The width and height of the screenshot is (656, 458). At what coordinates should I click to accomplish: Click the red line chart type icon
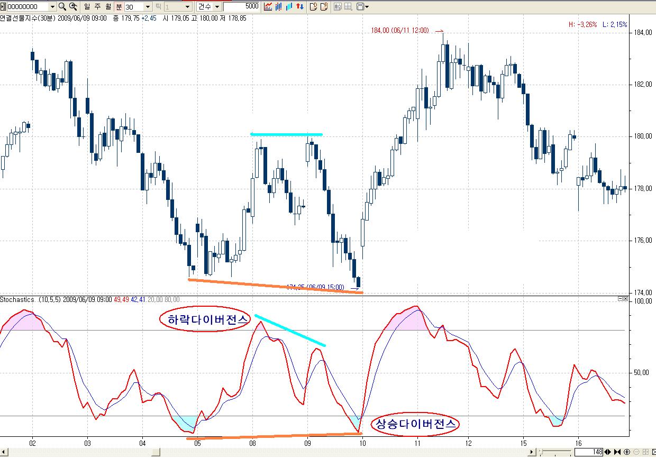tap(268, 6)
